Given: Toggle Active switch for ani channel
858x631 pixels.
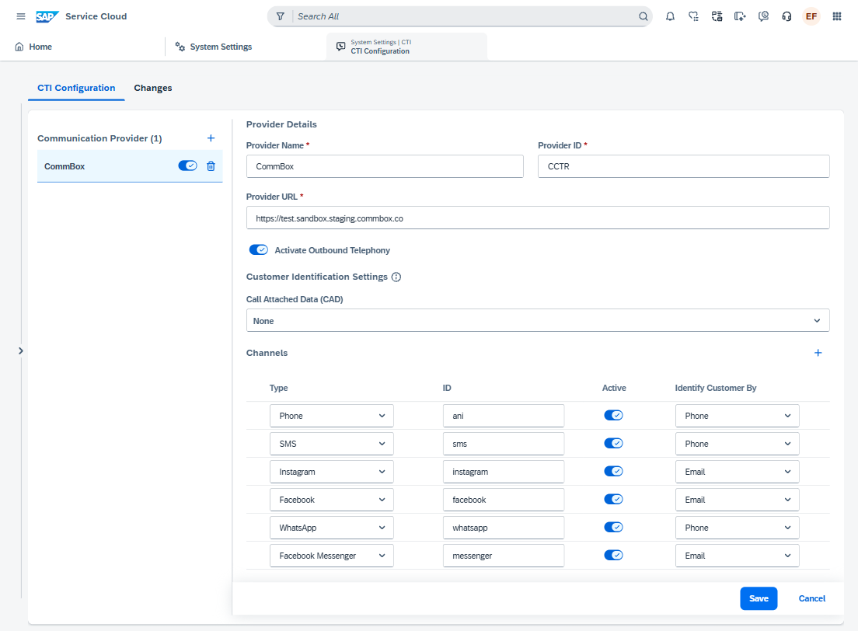Looking at the screenshot, I should (613, 416).
